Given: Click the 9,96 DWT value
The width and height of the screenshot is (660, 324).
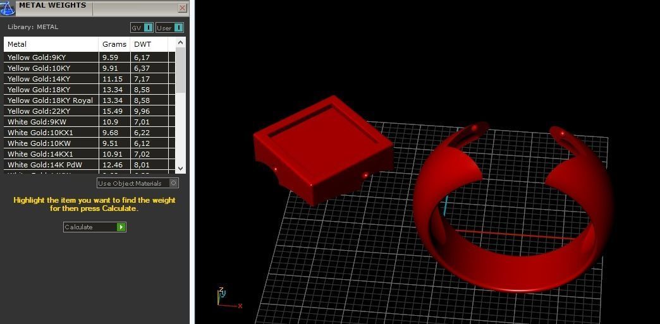Looking at the screenshot, I should 142,111.
